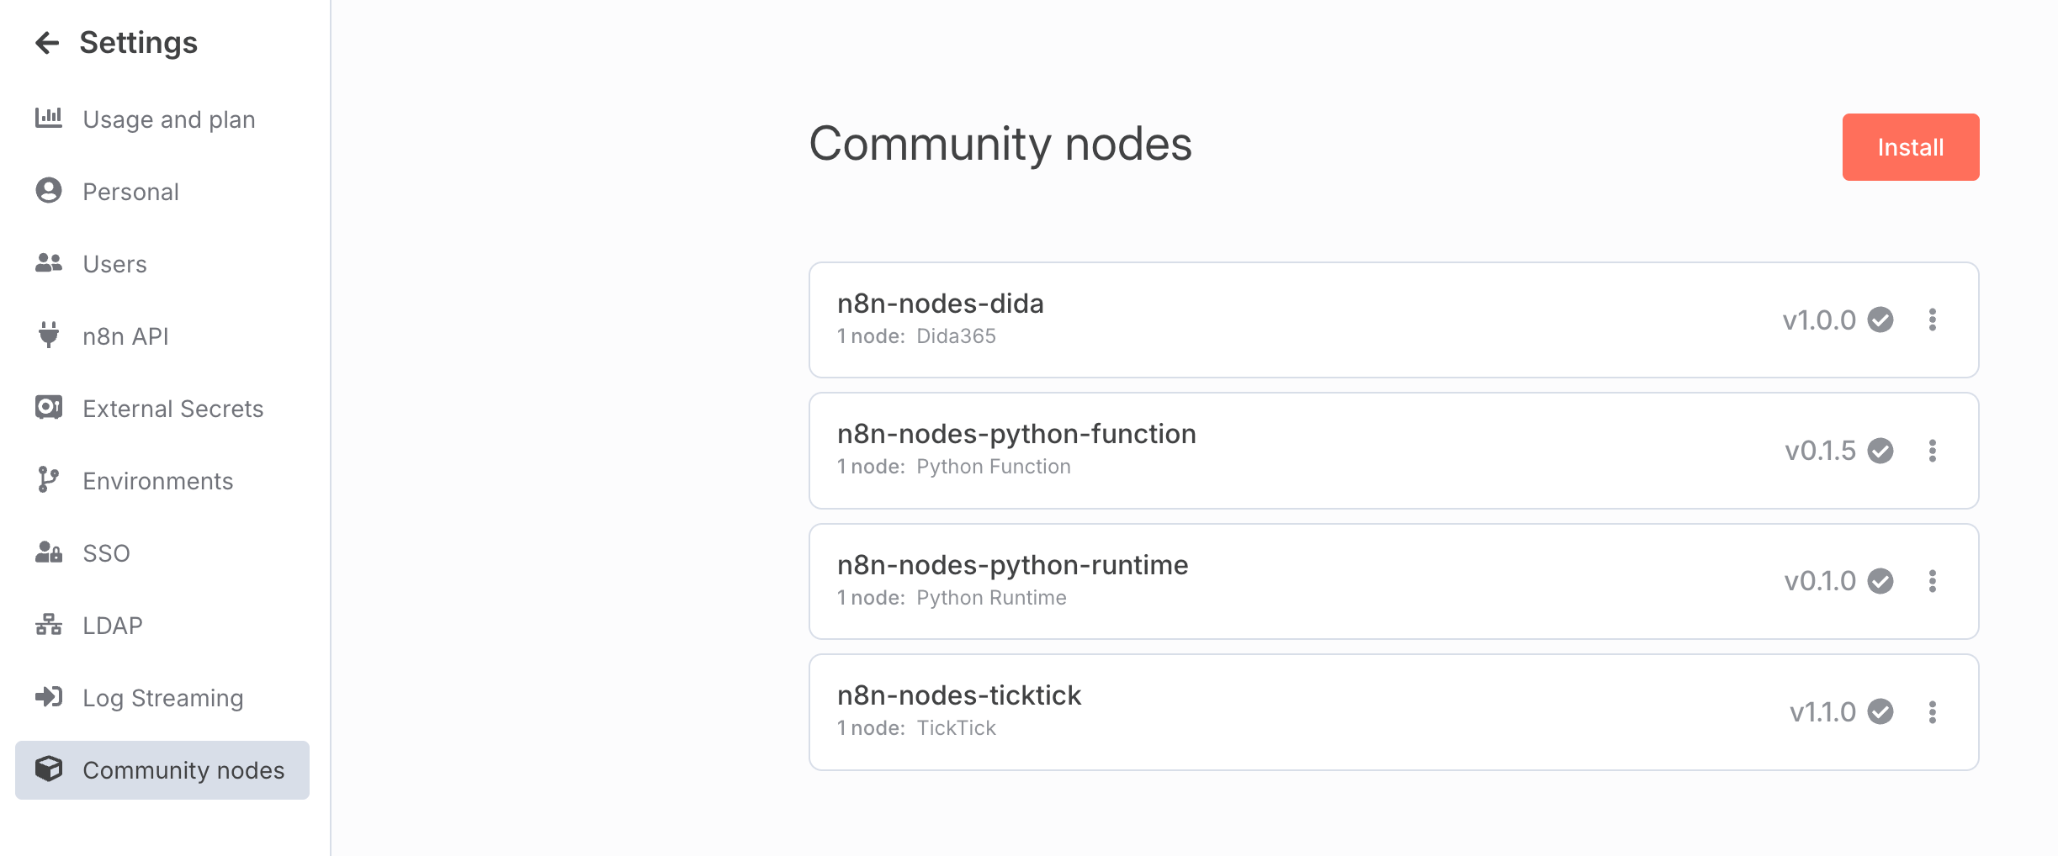Expand actions menu for n8n-nodes-python-runtime
This screenshot has height=856, width=2058.
[x=1933, y=581]
